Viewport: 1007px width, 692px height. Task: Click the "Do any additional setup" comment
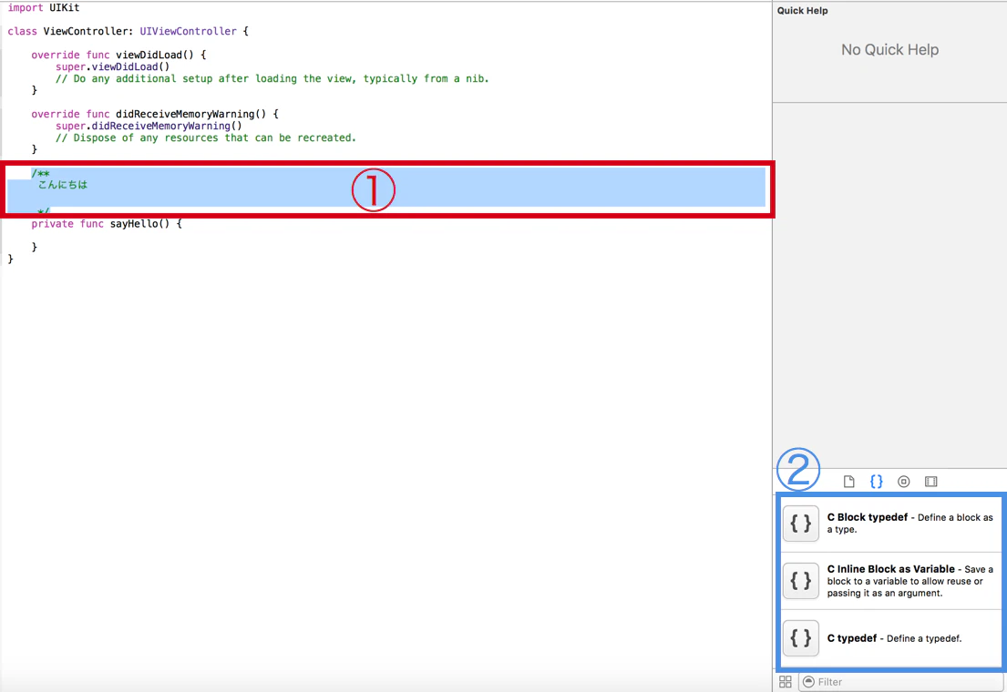coord(272,79)
